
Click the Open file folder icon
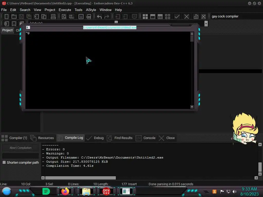pos(14,16)
